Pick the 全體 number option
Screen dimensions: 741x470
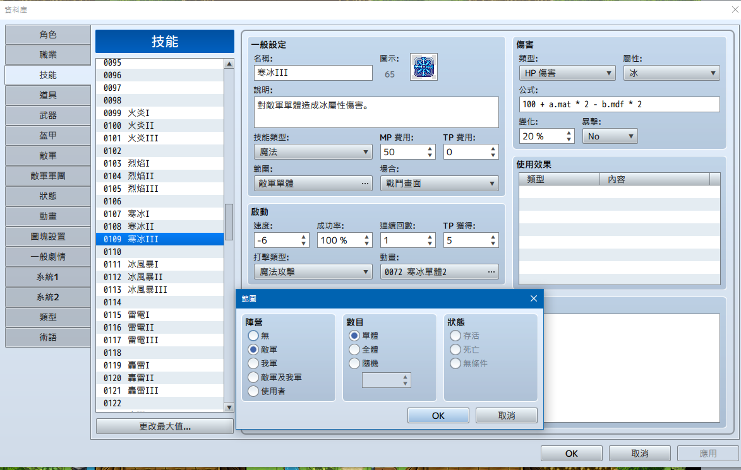[354, 350]
